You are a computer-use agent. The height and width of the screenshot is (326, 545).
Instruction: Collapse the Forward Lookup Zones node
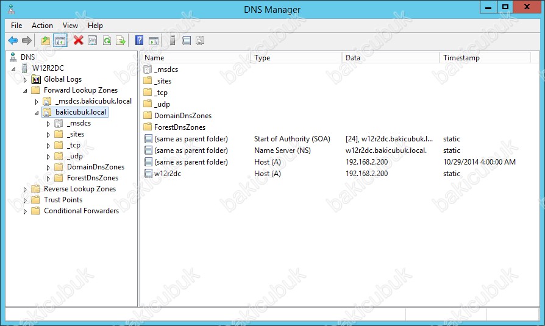(x=25, y=91)
